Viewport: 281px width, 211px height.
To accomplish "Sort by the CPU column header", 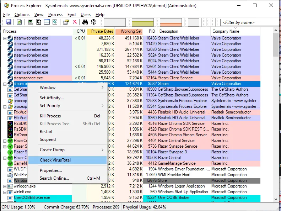I will [x=79, y=31].
